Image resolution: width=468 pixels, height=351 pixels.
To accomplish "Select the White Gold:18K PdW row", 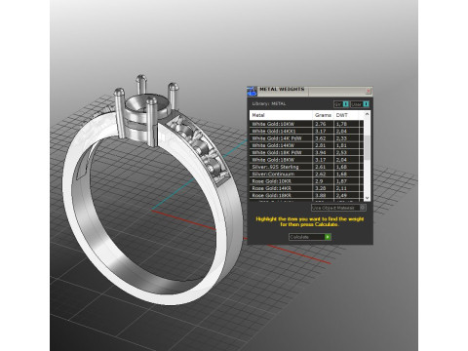I will (306, 152).
